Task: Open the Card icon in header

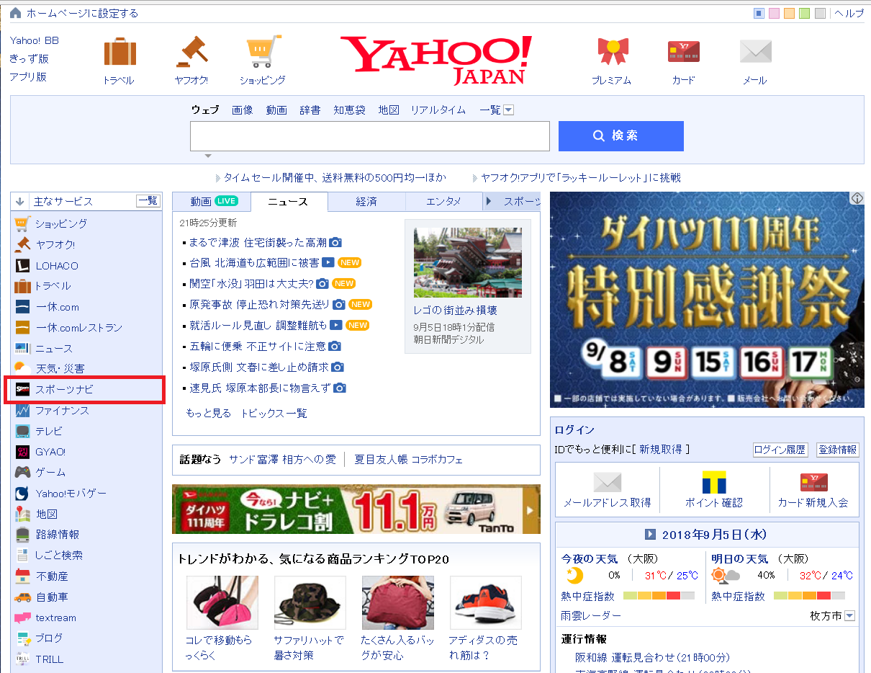Action: click(684, 51)
